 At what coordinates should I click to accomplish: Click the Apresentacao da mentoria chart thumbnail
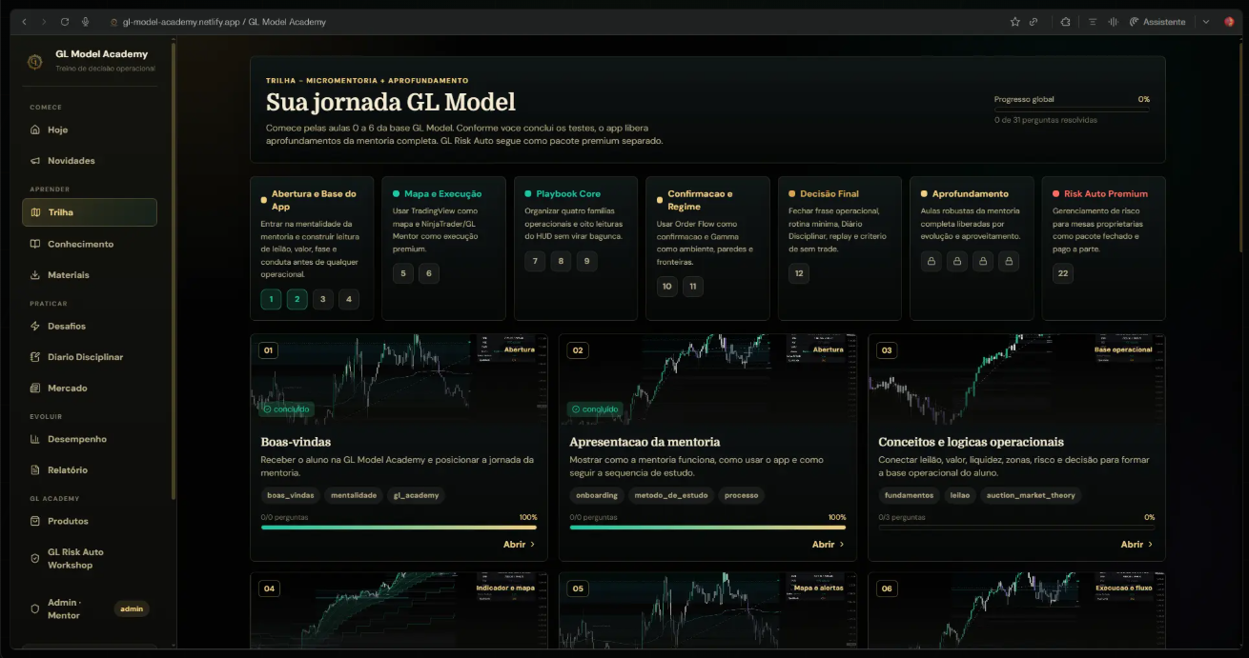point(707,379)
